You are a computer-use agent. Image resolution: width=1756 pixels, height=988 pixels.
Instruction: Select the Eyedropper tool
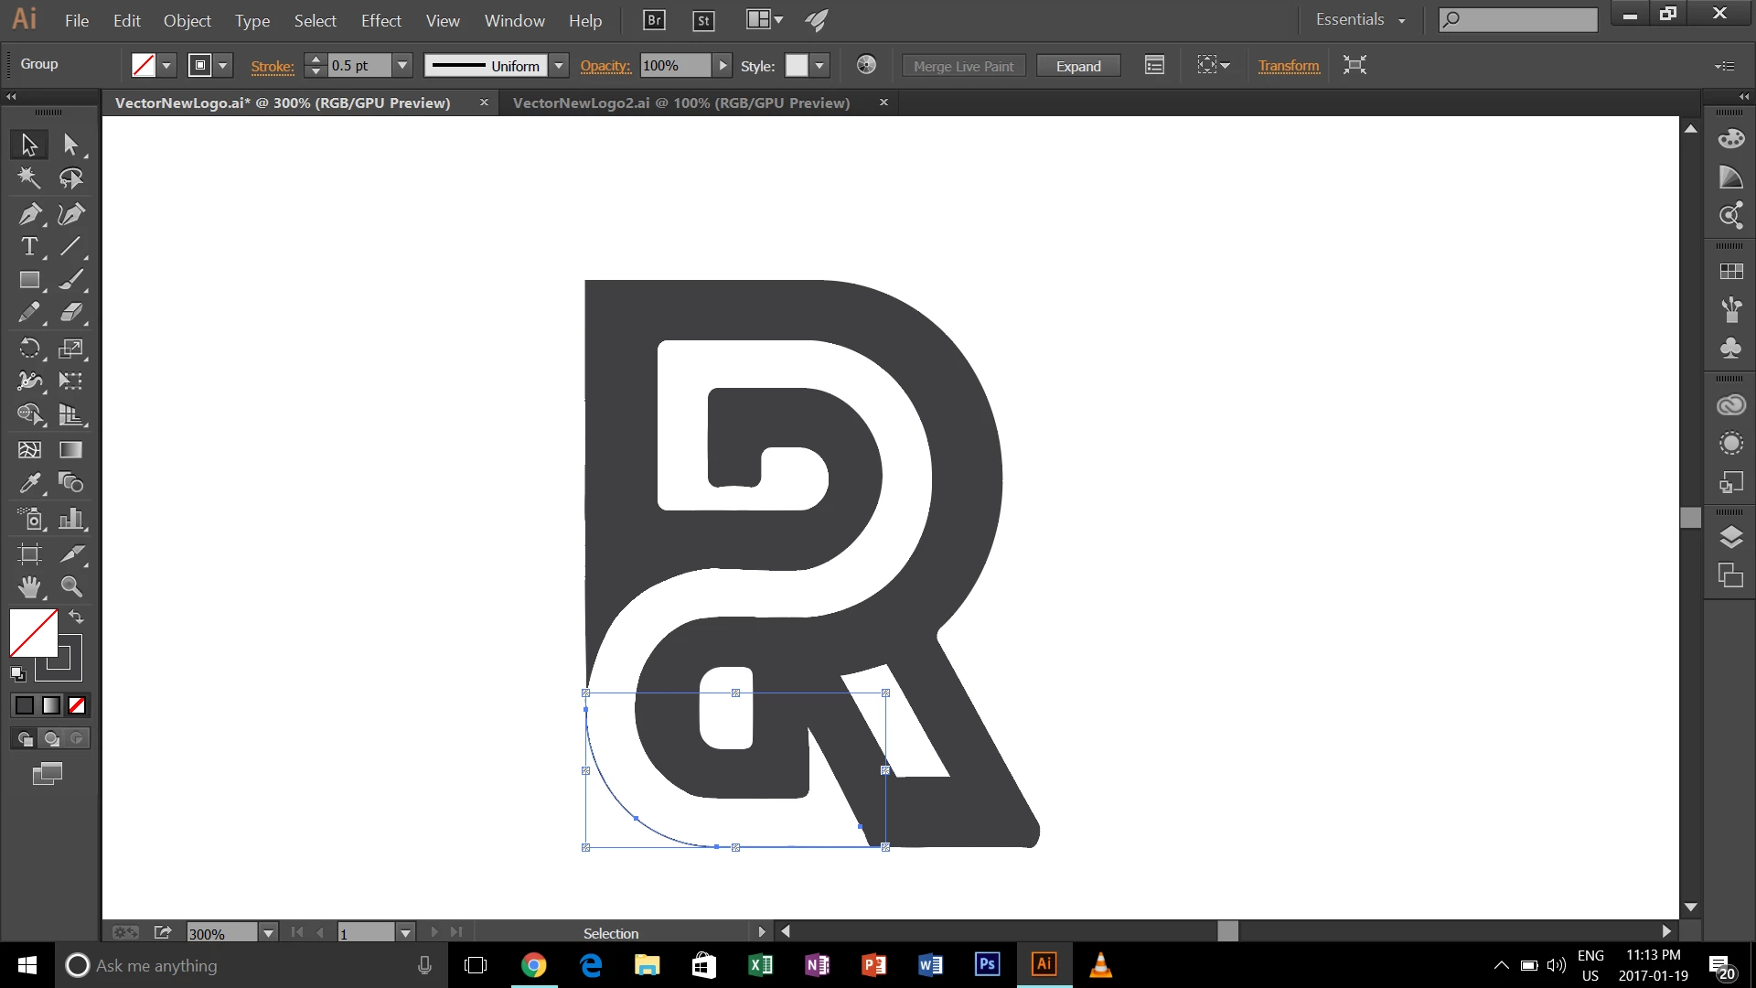tap(29, 483)
